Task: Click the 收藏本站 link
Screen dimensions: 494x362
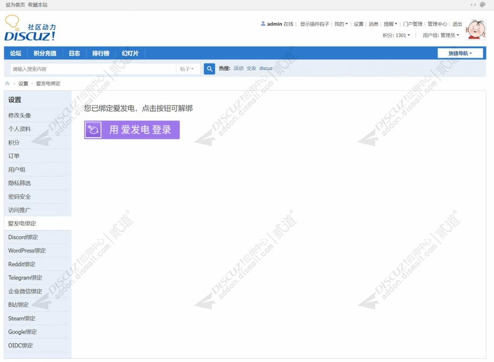Action: [x=38, y=5]
